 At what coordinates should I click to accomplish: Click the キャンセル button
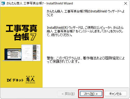115,94
